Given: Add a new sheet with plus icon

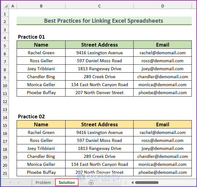Looking at the screenshot, I should click(x=91, y=183).
